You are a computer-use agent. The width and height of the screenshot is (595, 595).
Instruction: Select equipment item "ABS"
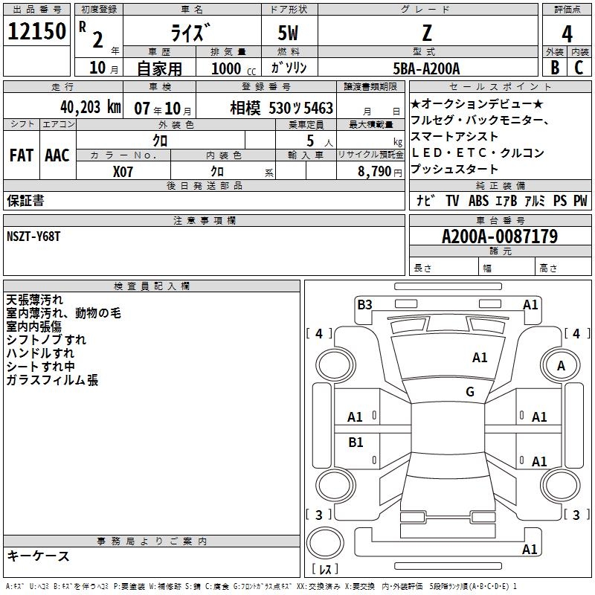point(478,200)
